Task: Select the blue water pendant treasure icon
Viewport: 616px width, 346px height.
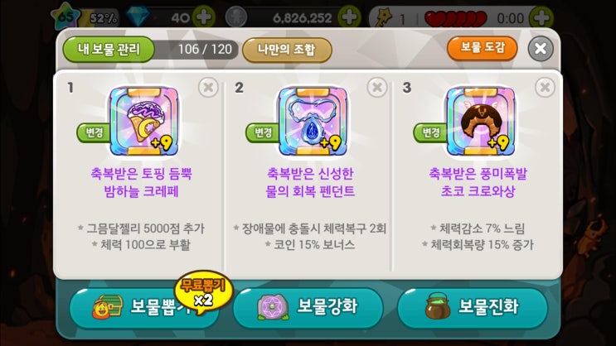Action: (x=313, y=122)
